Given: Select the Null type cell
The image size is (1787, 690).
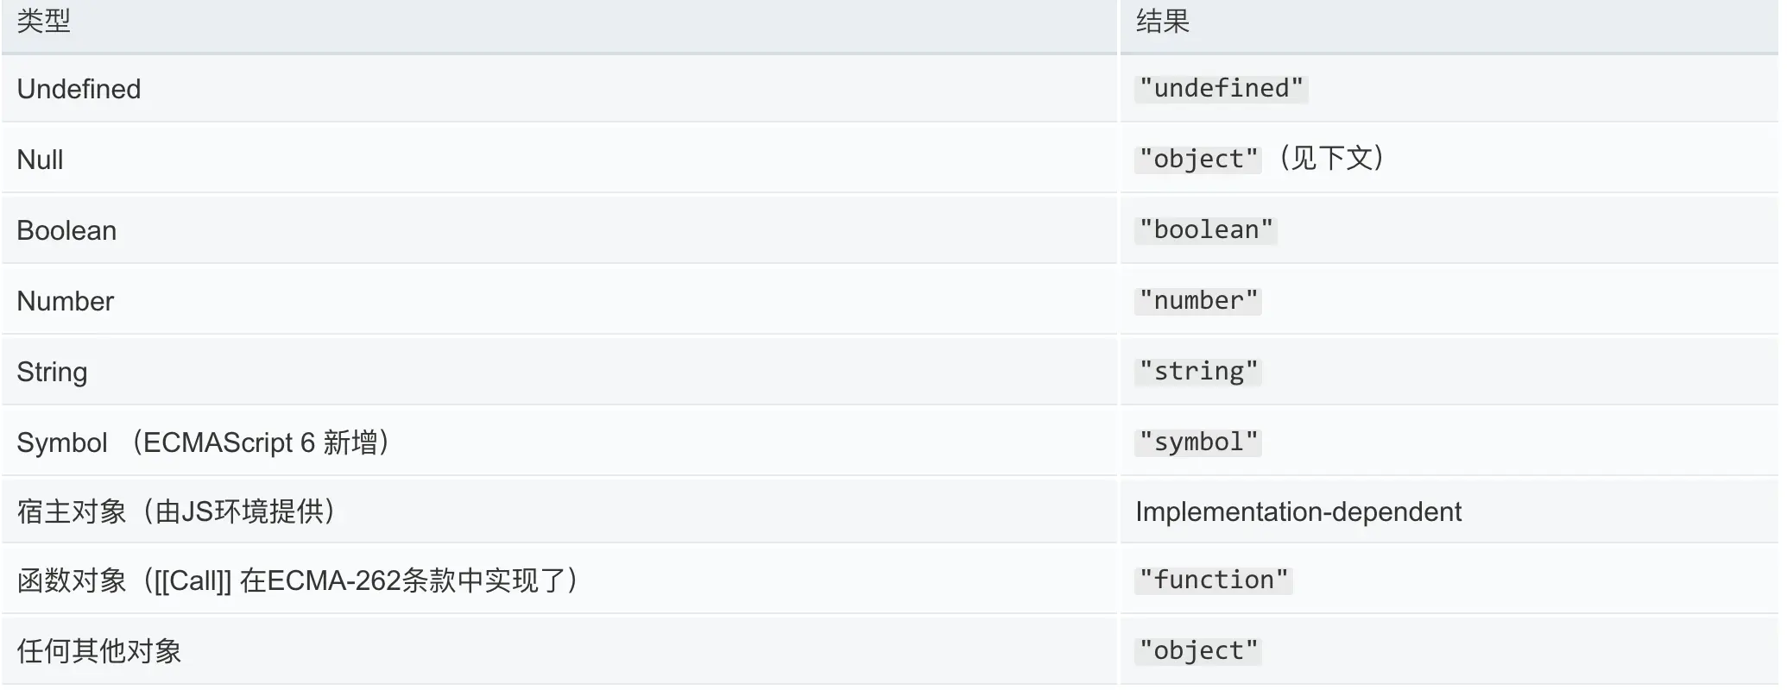Looking at the screenshot, I should coord(40,160).
